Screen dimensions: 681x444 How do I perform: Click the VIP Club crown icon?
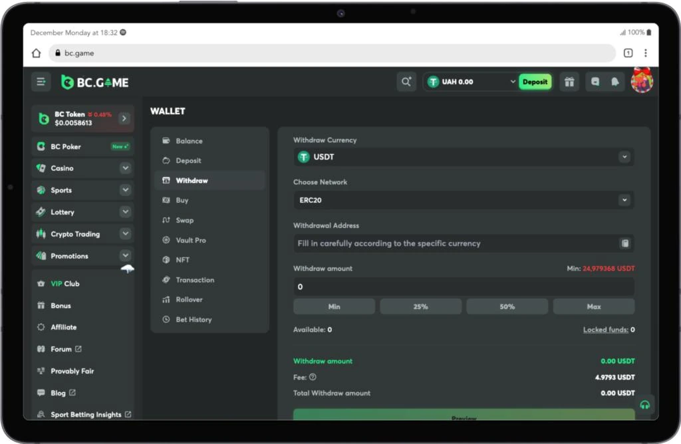coord(41,284)
